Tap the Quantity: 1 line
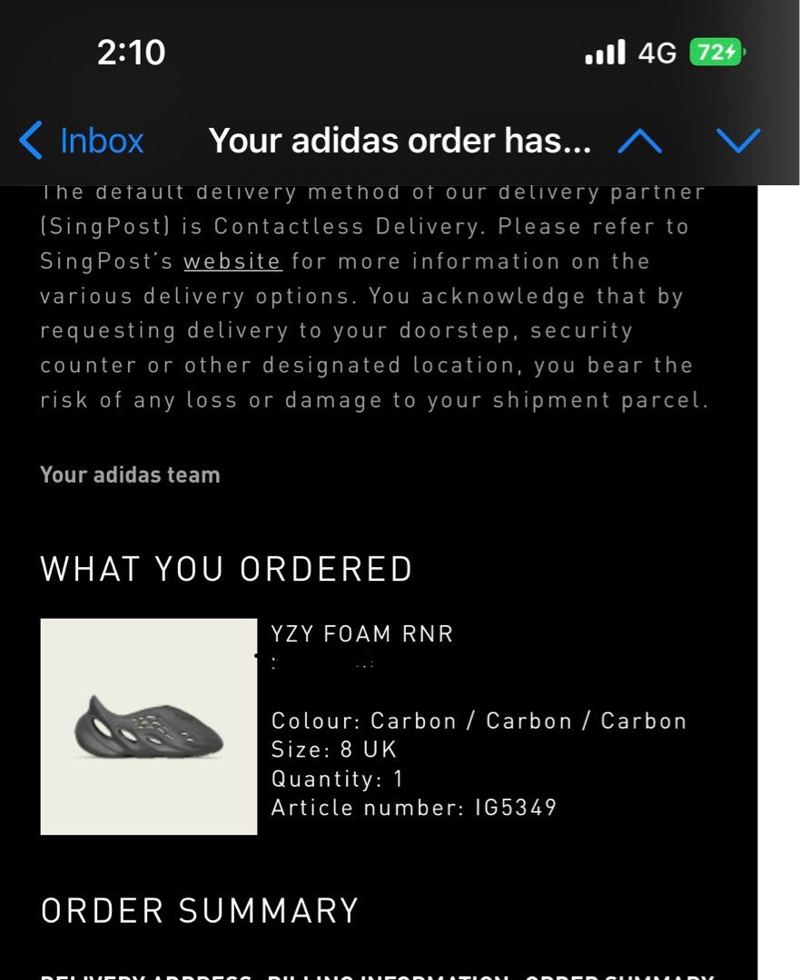This screenshot has width=800, height=980. (337, 779)
